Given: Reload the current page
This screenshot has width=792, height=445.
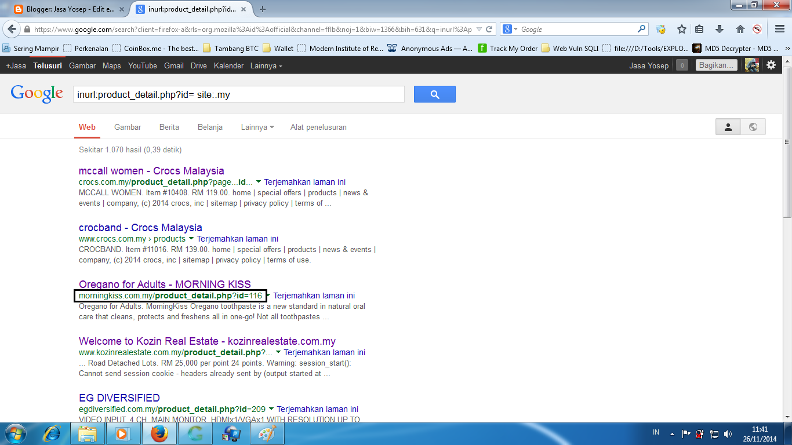Looking at the screenshot, I should [489, 29].
